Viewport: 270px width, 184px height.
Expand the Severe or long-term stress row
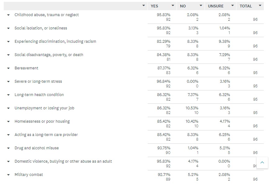(x=8, y=81)
